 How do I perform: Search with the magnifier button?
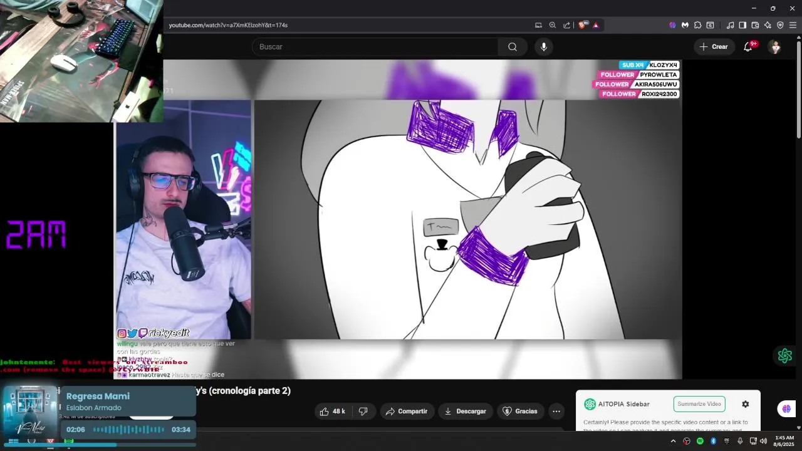pos(513,47)
